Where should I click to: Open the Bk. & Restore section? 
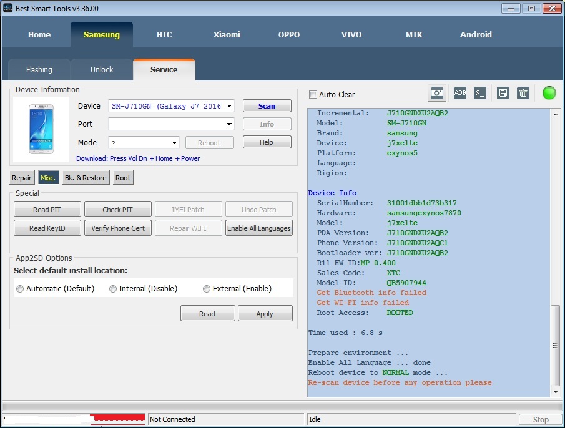[86, 178]
